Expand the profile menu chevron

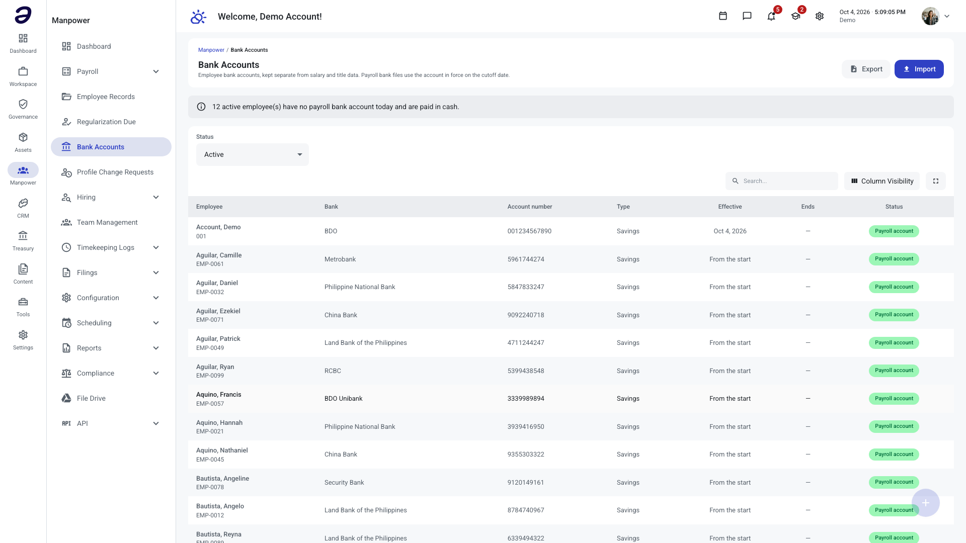click(947, 16)
